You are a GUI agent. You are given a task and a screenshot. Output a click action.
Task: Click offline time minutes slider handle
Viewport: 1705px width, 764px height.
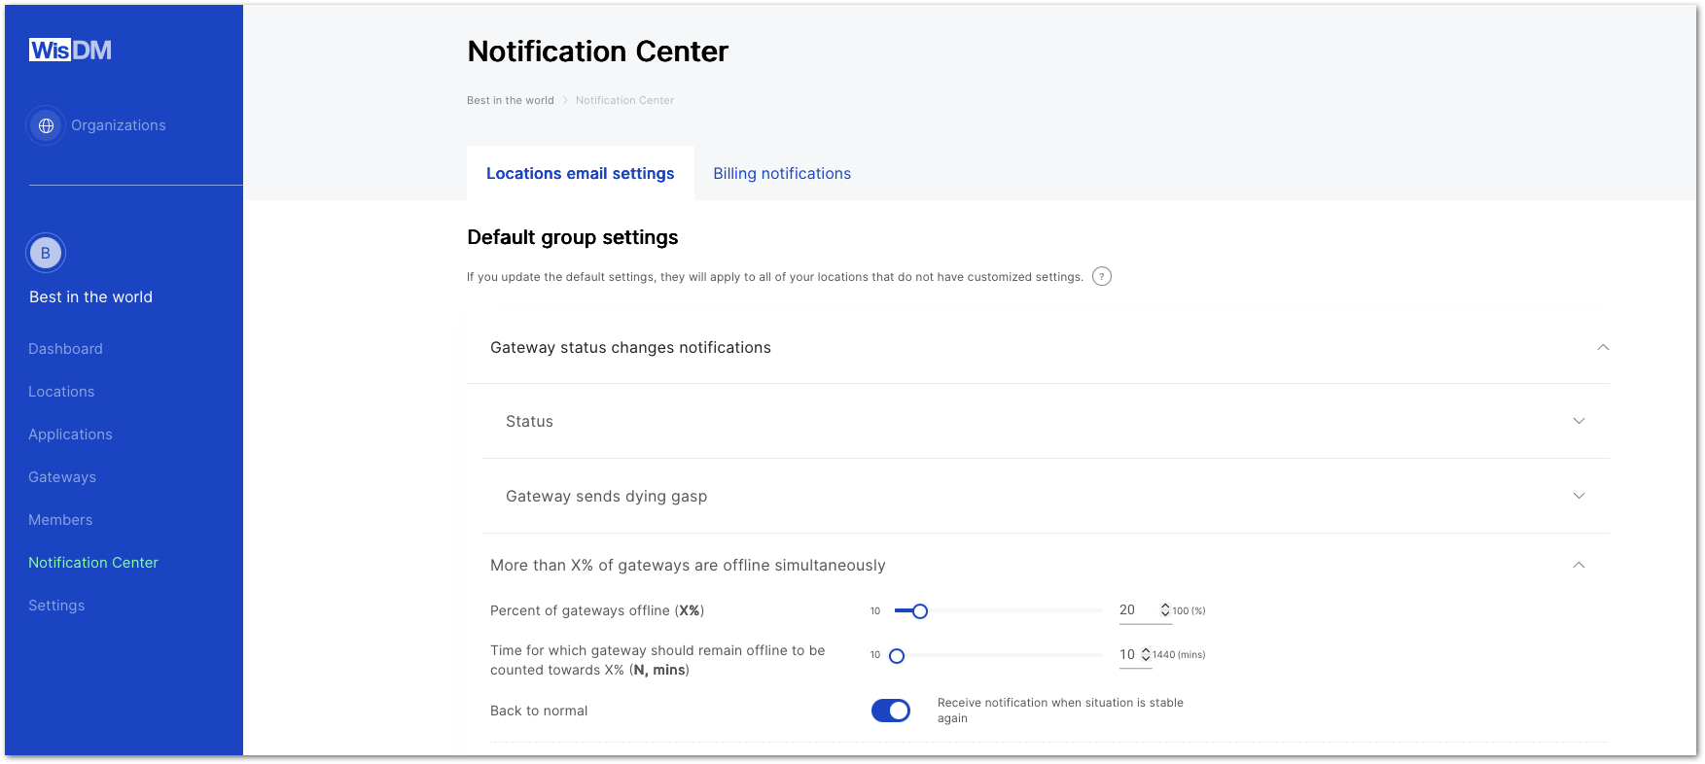coord(897,656)
